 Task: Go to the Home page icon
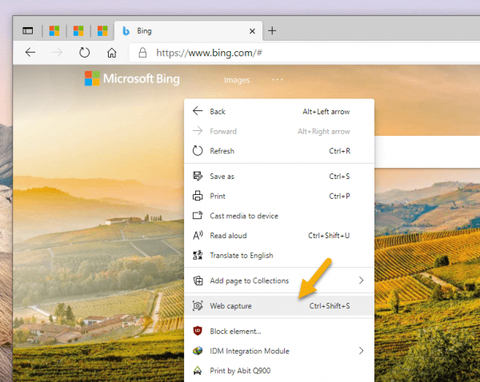pos(111,53)
